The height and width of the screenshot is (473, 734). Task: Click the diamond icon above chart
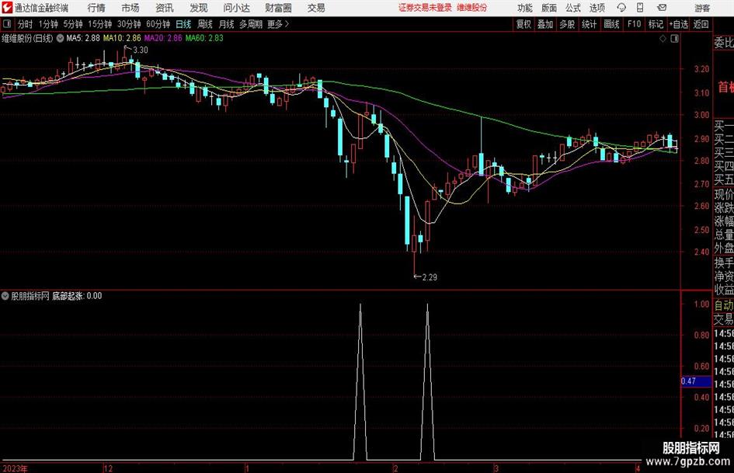coord(663,39)
